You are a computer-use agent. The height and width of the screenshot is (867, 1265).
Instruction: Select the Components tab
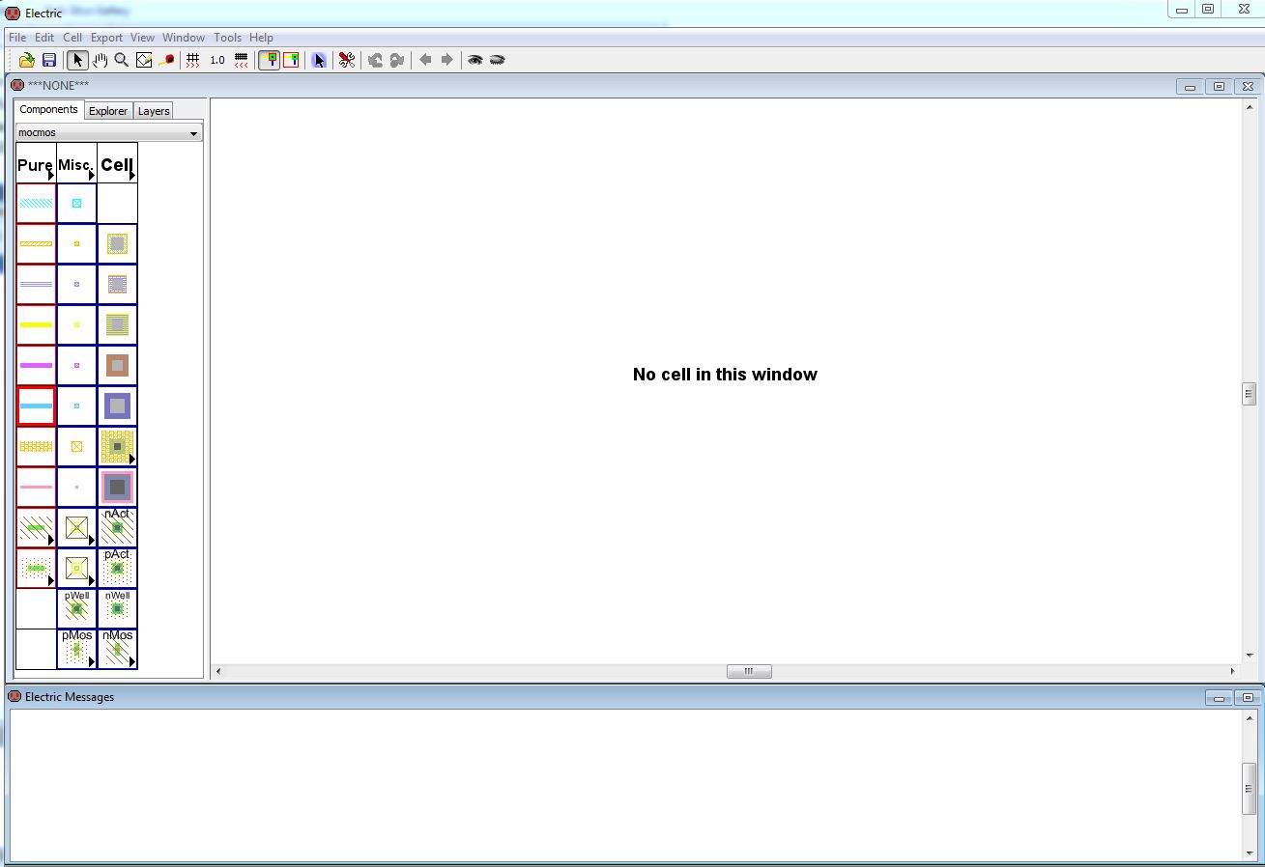[48, 110]
